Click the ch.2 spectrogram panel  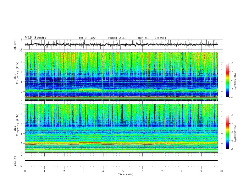point(121,129)
